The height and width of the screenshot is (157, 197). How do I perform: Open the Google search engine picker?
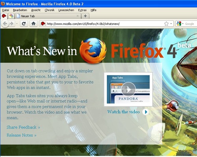180,24
